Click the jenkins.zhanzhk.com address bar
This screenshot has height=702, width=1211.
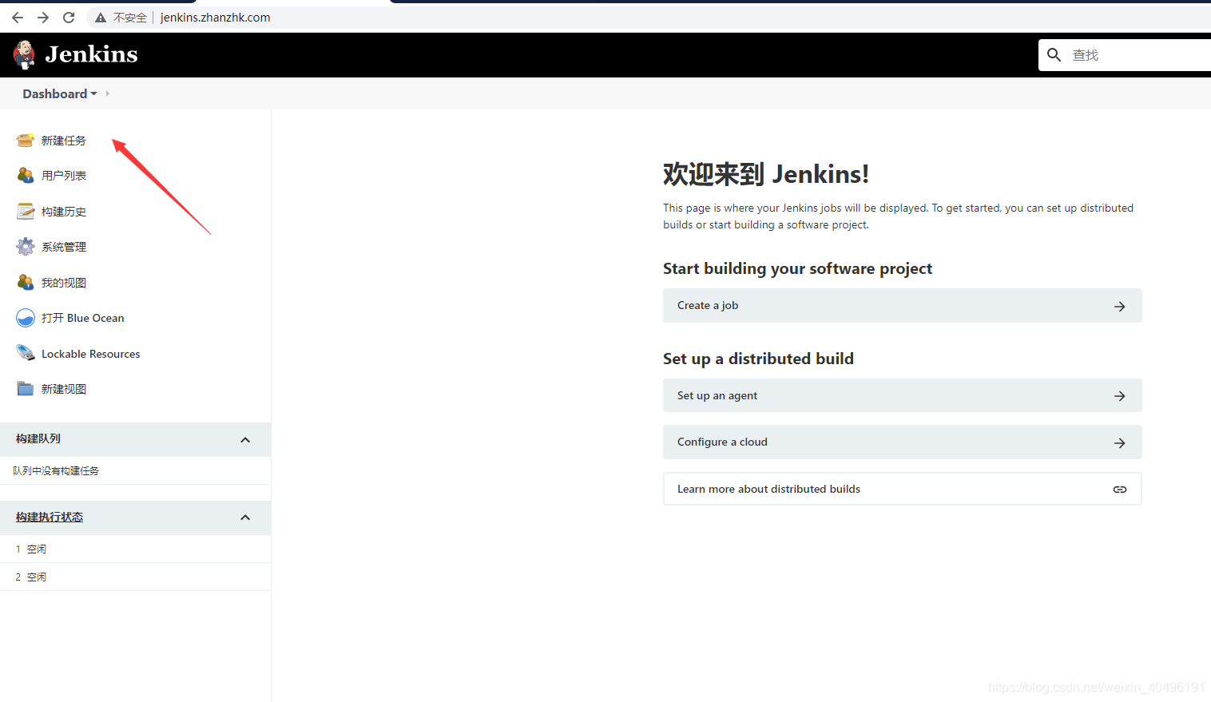[215, 18]
